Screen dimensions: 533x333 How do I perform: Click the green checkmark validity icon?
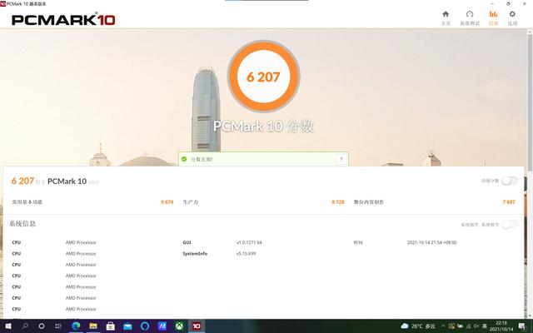pyautogui.click(x=184, y=159)
